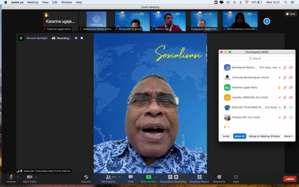Open the Security shield menu

click(86, 177)
